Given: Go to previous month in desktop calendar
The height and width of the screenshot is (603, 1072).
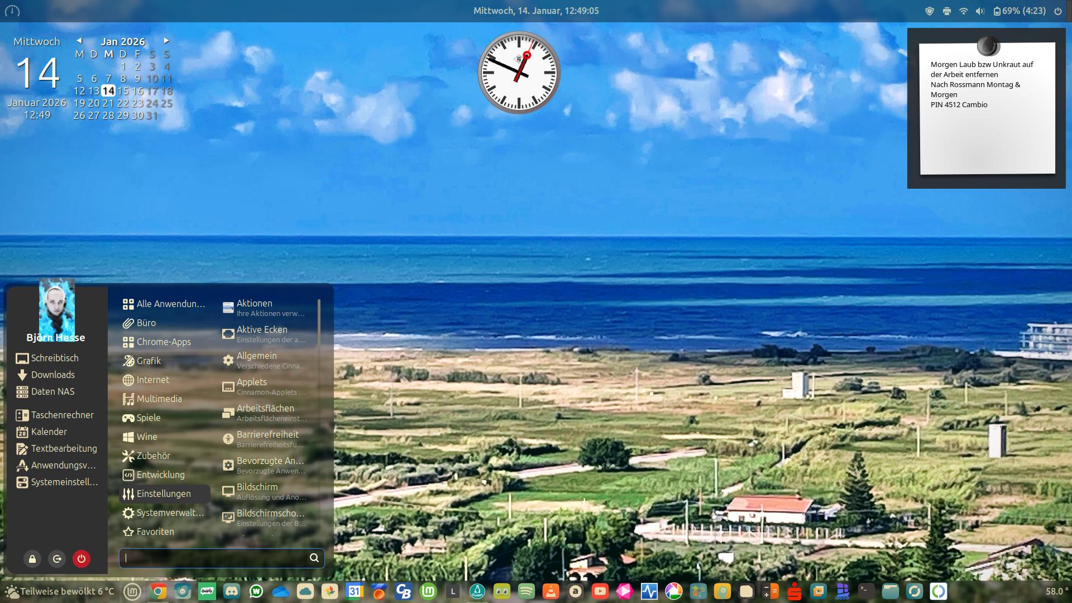Looking at the screenshot, I should (79, 41).
